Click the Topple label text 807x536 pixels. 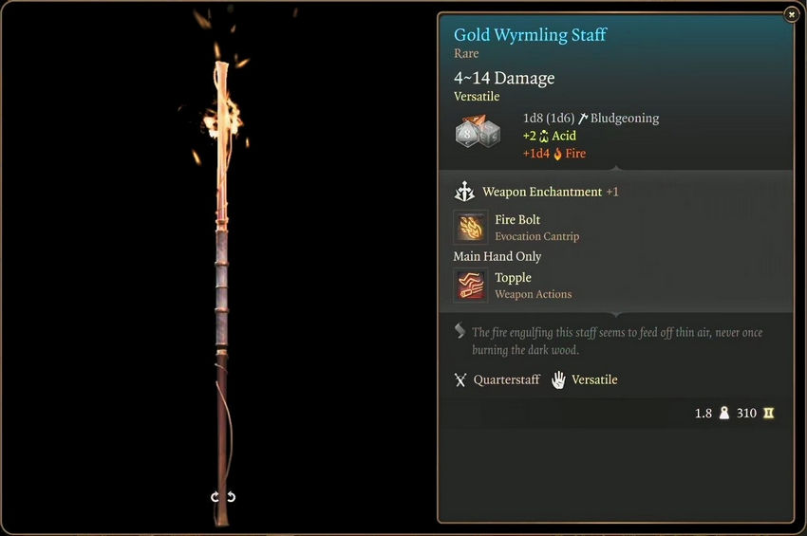coord(513,278)
